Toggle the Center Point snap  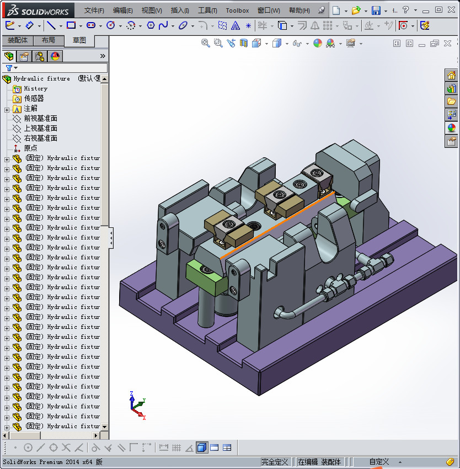pos(28,447)
